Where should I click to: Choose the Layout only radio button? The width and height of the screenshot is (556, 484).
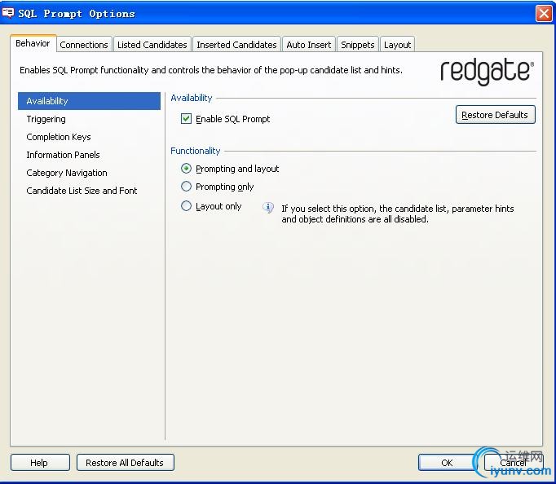186,206
